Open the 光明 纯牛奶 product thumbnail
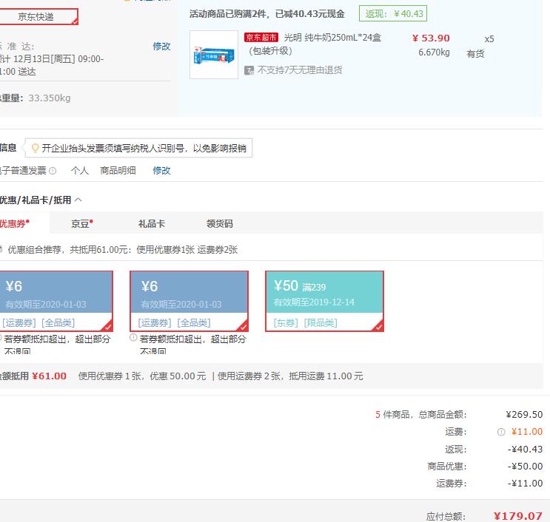Image resolution: width=550 pixels, height=522 pixels. pyautogui.click(x=214, y=55)
